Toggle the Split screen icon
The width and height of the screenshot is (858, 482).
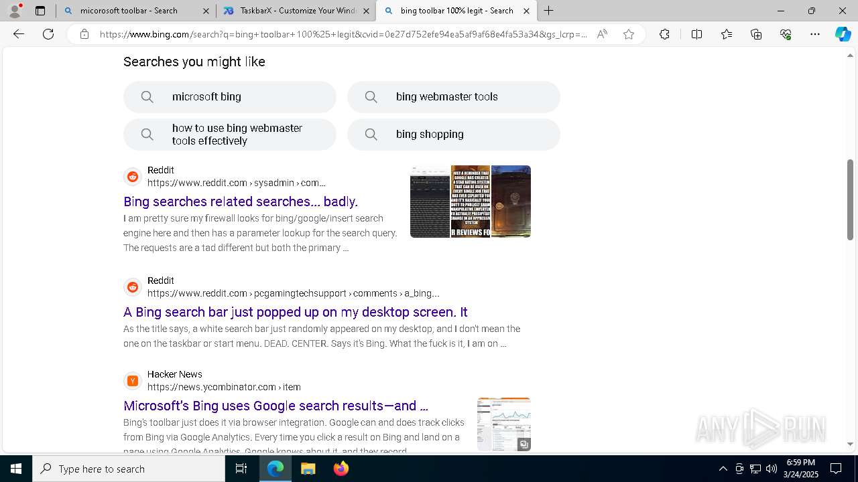coord(696,34)
